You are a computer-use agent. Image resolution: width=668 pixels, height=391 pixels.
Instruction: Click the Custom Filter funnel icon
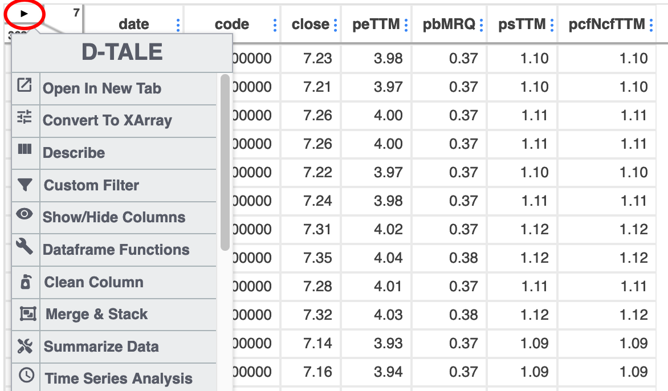click(25, 185)
